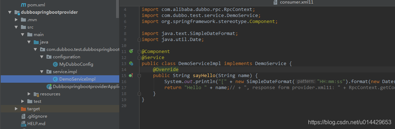395x129 pixels.
Task: Open the pom.xml Maven file
Action: coord(36,5)
